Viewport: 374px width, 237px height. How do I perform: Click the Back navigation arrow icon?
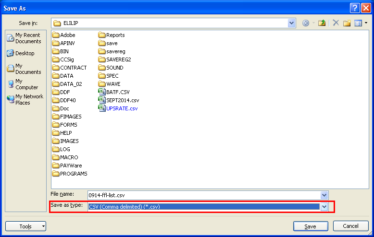[x=306, y=23]
